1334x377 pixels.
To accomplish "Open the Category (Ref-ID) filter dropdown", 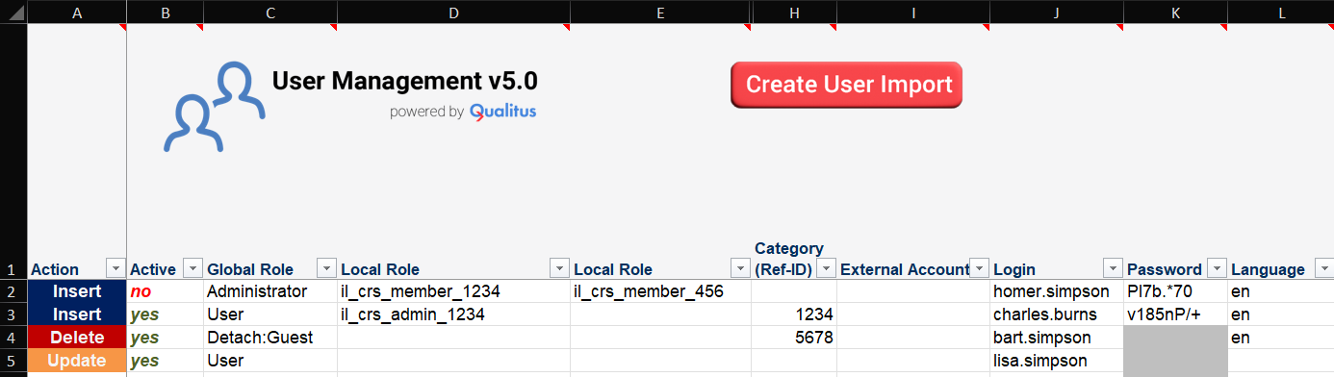I will pyautogui.click(x=825, y=269).
